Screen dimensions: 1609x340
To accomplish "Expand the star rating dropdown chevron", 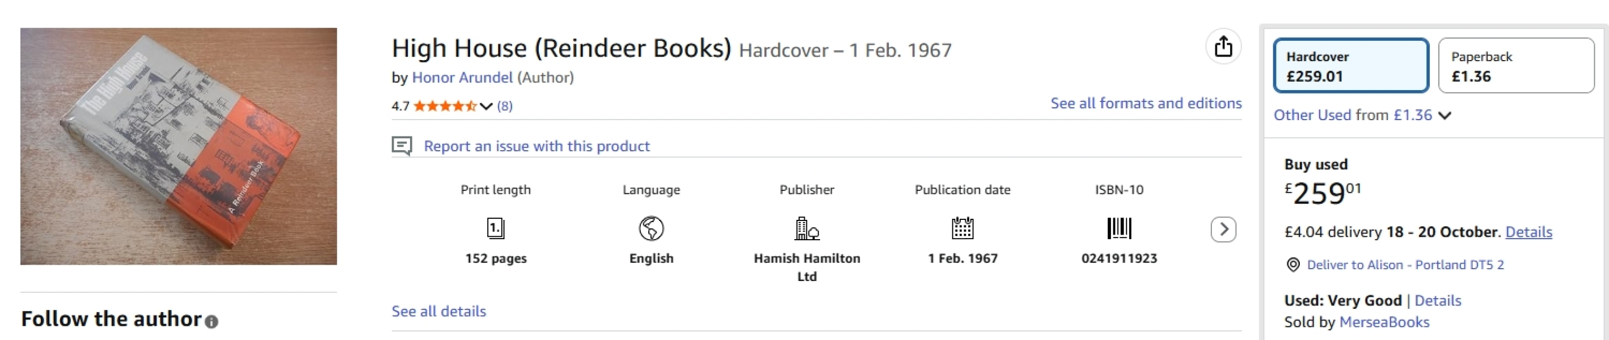I will [x=486, y=106].
